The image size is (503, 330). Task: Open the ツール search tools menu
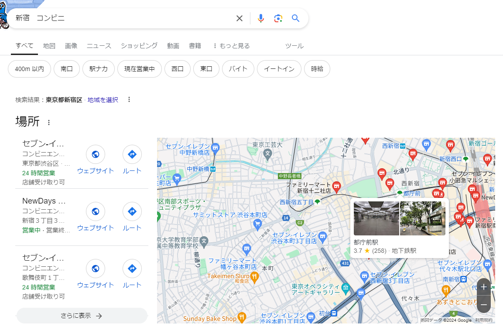(x=294, y=46)
